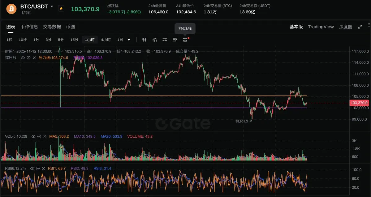Select the 3分 interval
The image size is (371, 197).
click(x=48, y=40)
